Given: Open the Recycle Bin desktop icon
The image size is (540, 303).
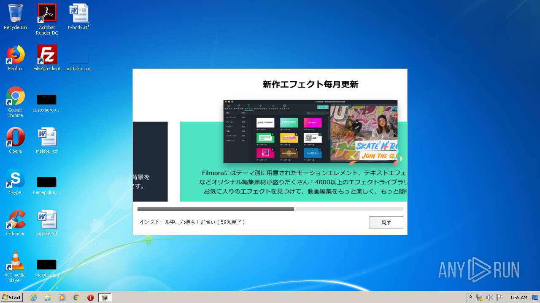Looking at the screenshot, I should pos(15,17).
